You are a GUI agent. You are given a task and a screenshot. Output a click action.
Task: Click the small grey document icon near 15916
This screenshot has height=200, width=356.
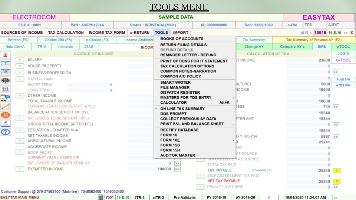307,33
